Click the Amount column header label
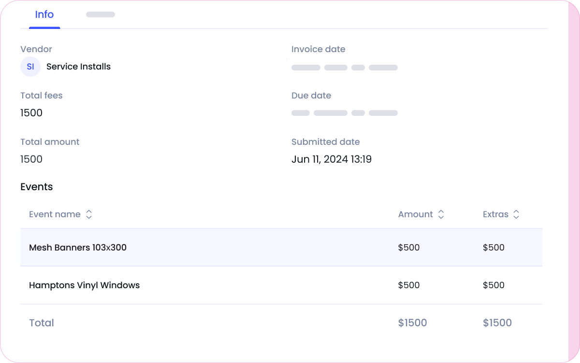 pos(415,214)
